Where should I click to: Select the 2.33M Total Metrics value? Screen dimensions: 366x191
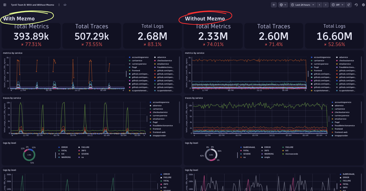point(213,36)
